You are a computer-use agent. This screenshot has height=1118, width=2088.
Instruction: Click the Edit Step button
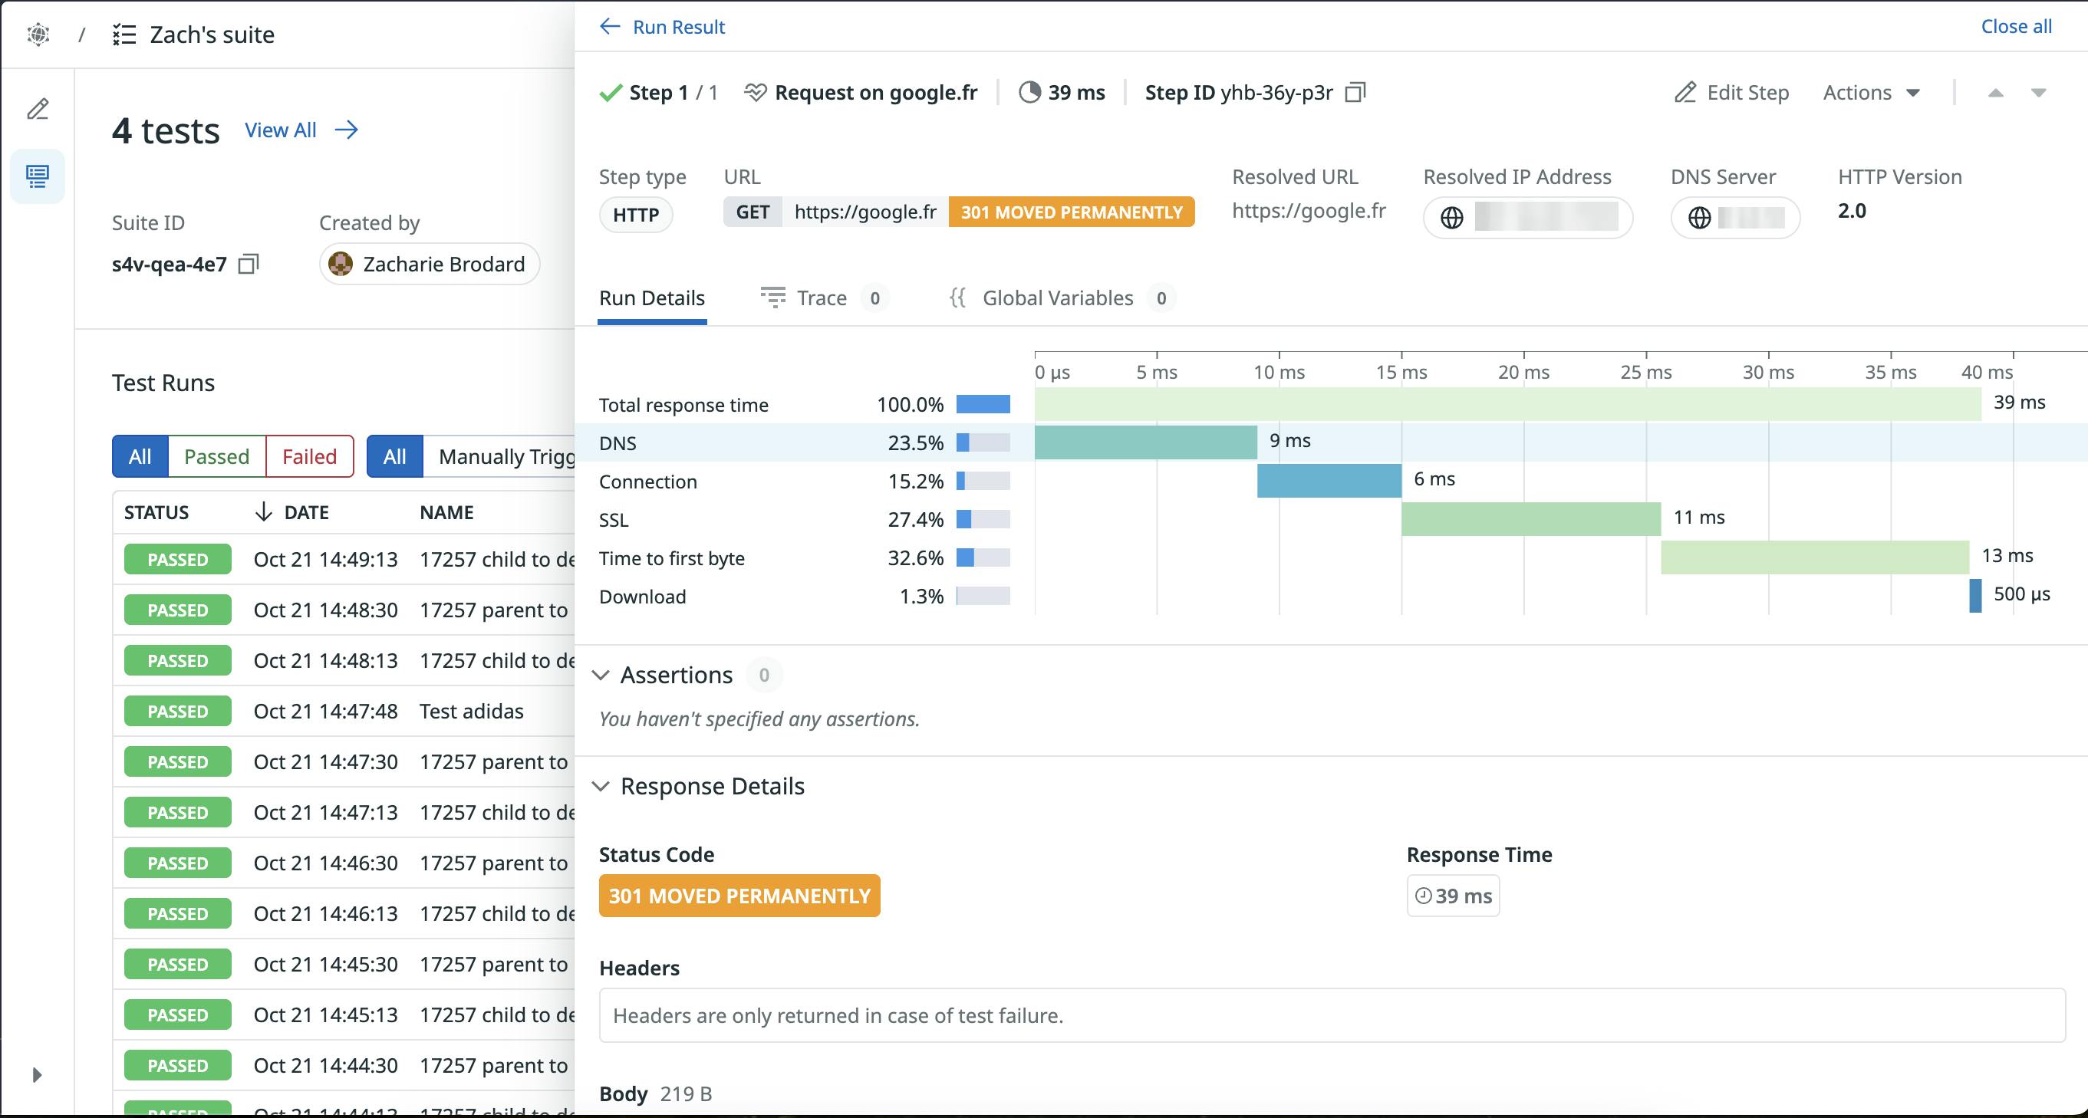[1731, 92]
